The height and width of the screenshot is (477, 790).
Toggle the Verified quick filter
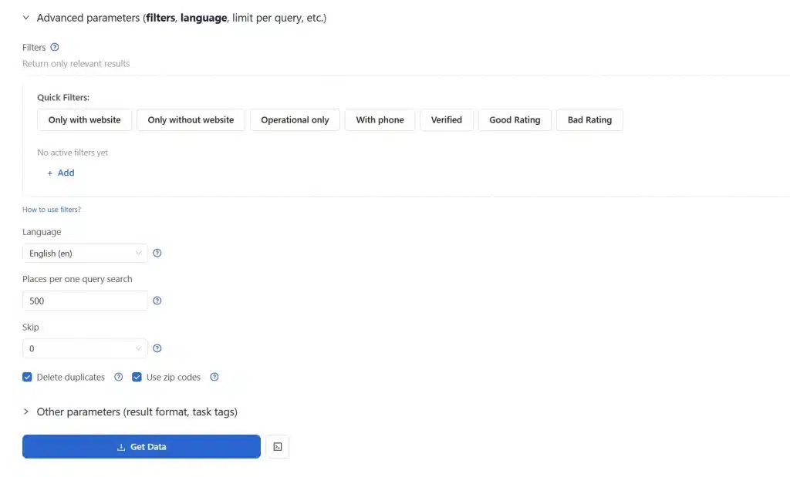446,119
